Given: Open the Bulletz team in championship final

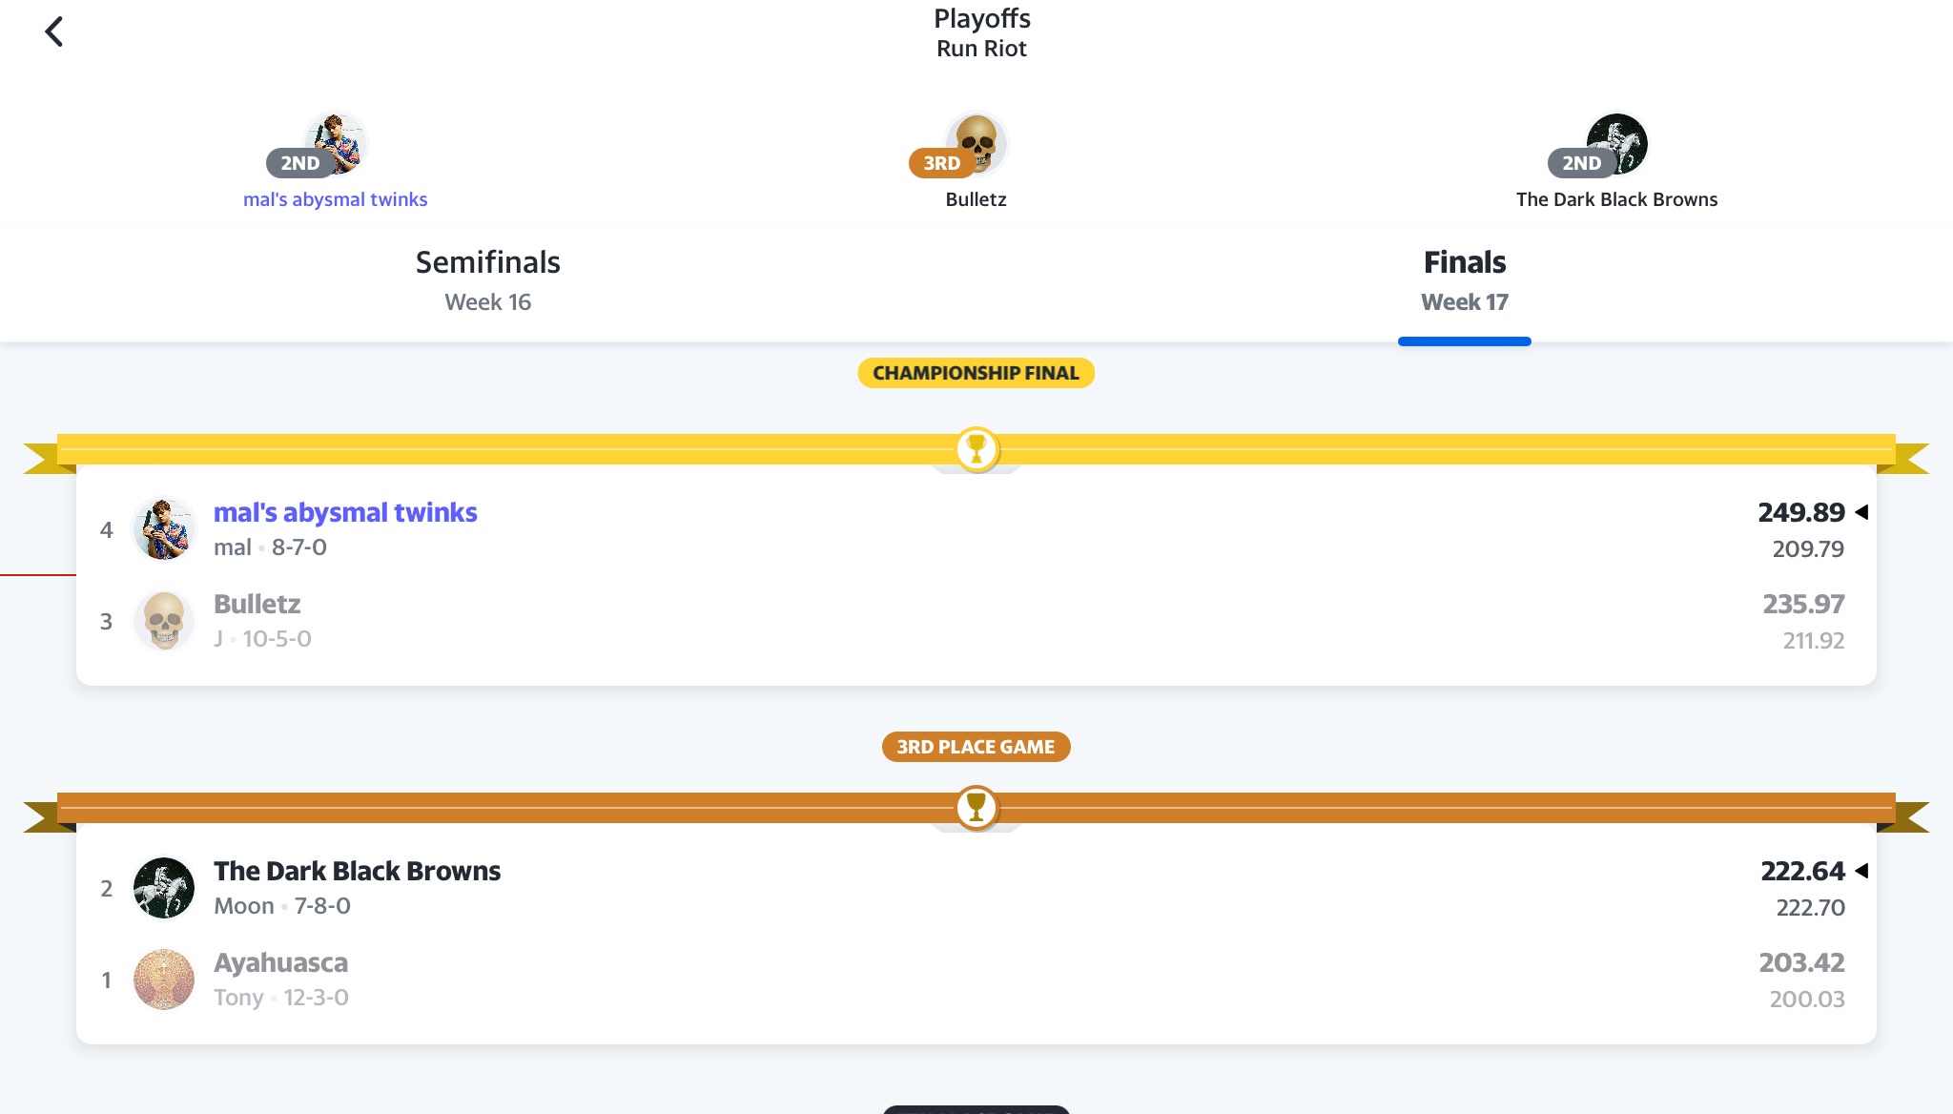Looking at the screenshot, I should point(257,604).
